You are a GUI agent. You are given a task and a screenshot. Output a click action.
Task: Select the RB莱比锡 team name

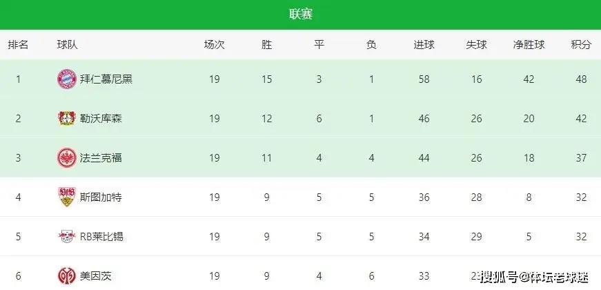click(x=101, y=237)
